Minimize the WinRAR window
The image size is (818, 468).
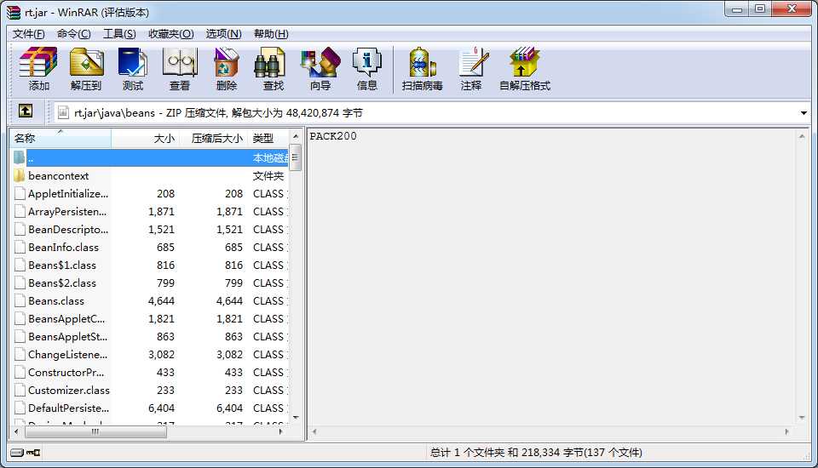click(736, 9)
